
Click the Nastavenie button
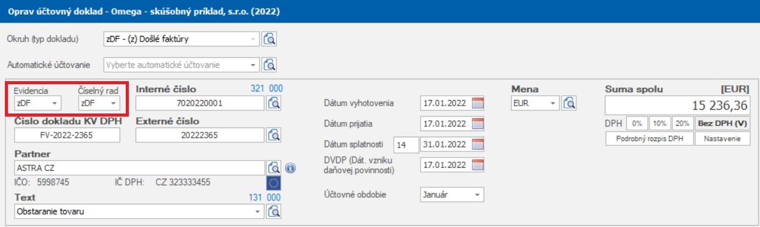[723, 139]
